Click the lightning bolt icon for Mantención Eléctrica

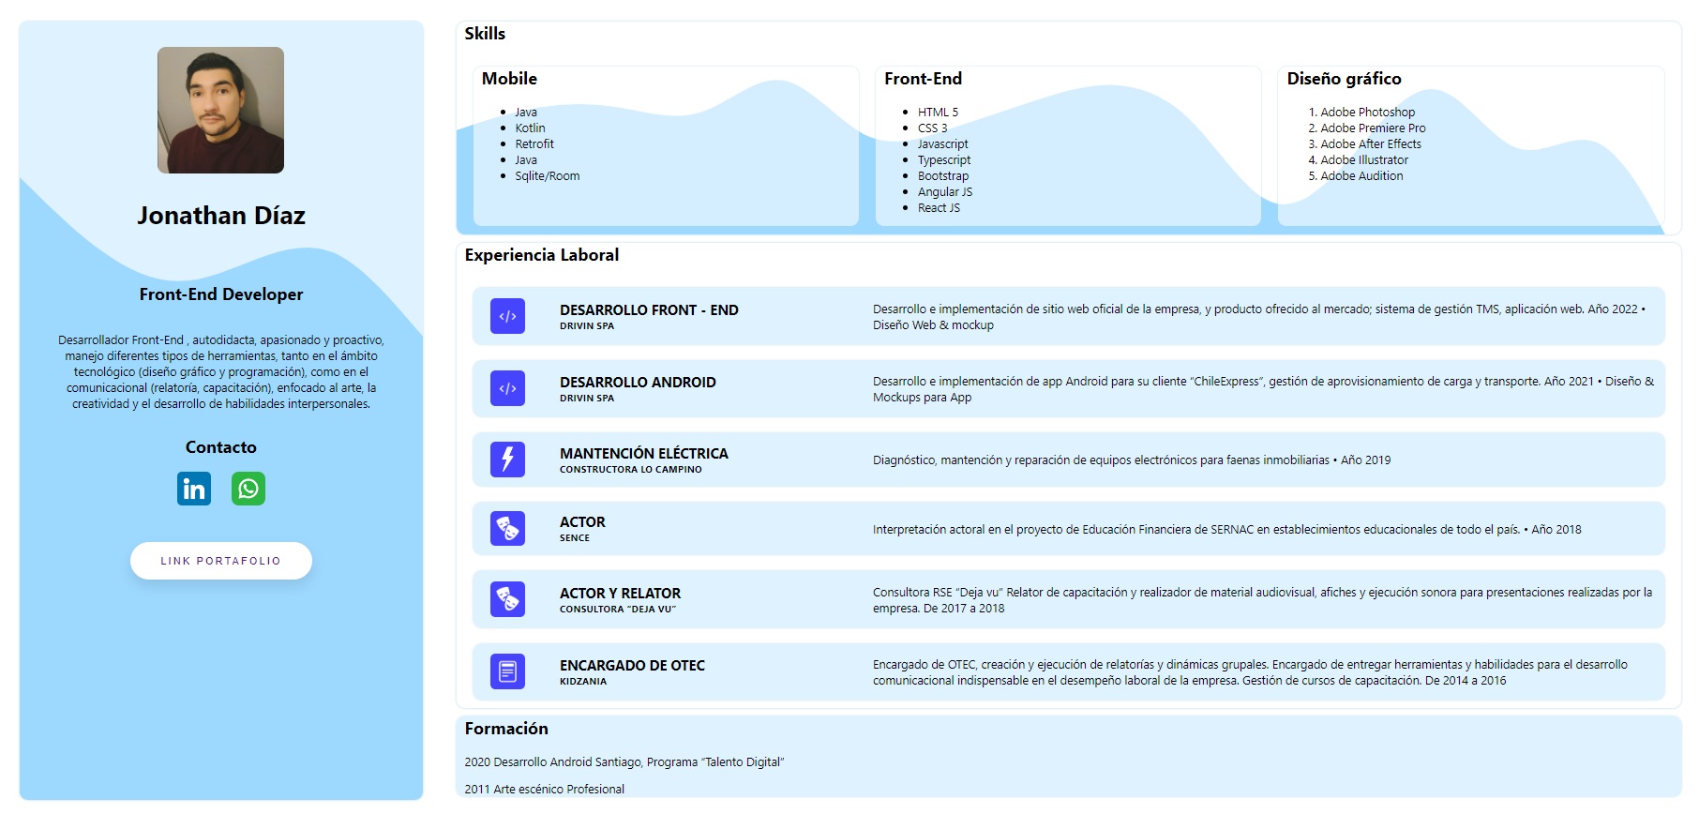click(507, 460)
